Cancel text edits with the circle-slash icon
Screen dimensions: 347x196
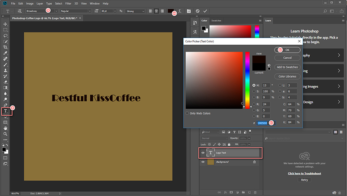pyautogui.click(x=197, y=10)
